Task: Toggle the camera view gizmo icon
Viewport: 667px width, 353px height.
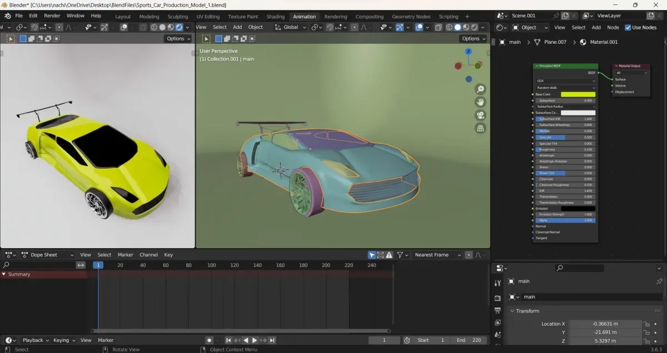Action: click(480, 115)
